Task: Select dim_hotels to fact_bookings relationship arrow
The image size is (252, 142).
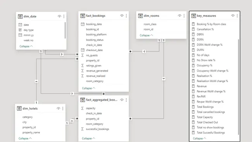Action: click(x=36, y=82)
